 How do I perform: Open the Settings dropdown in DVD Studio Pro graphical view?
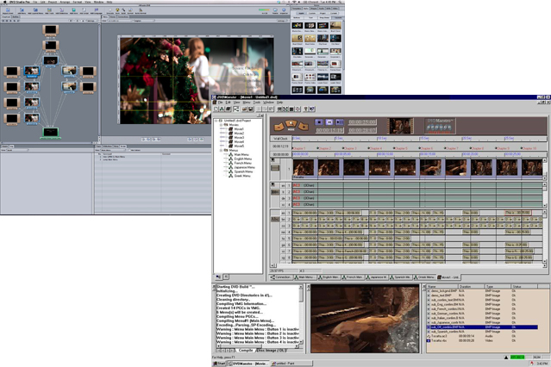coord(92,21)
